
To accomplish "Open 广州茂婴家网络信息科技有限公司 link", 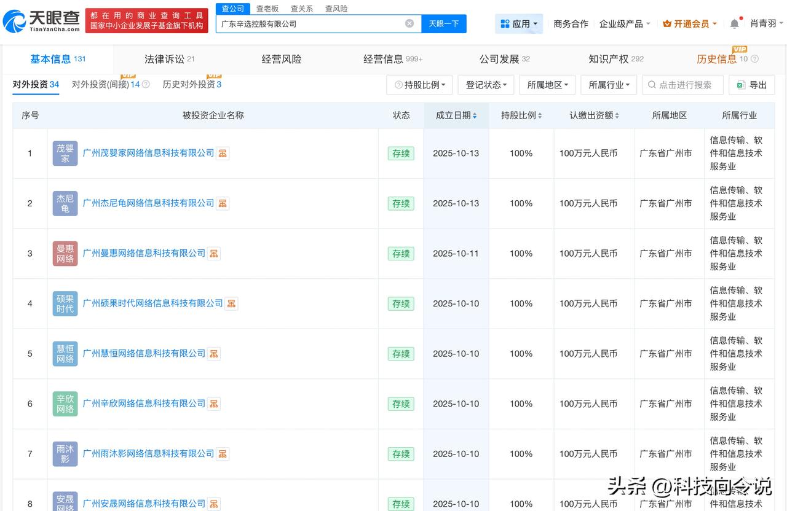I will pyautogui.click(x=148, y=154).
